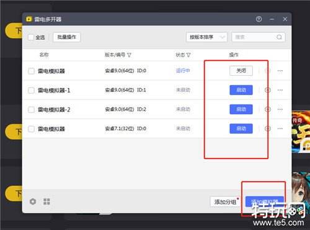Open the more menu (…) for 雷电模拟器-1
Viewport: 310px width, 230px height.
(x=280, y=90)
